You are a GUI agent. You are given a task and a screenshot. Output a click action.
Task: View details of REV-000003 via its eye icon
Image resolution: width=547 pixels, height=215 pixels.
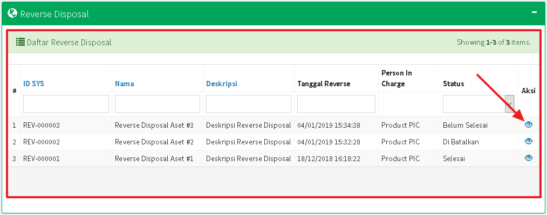click(x=529, y=124)
